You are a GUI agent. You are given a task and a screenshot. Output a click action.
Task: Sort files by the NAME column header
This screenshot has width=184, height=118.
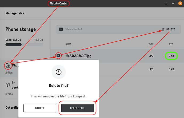[x=68, y=44]
